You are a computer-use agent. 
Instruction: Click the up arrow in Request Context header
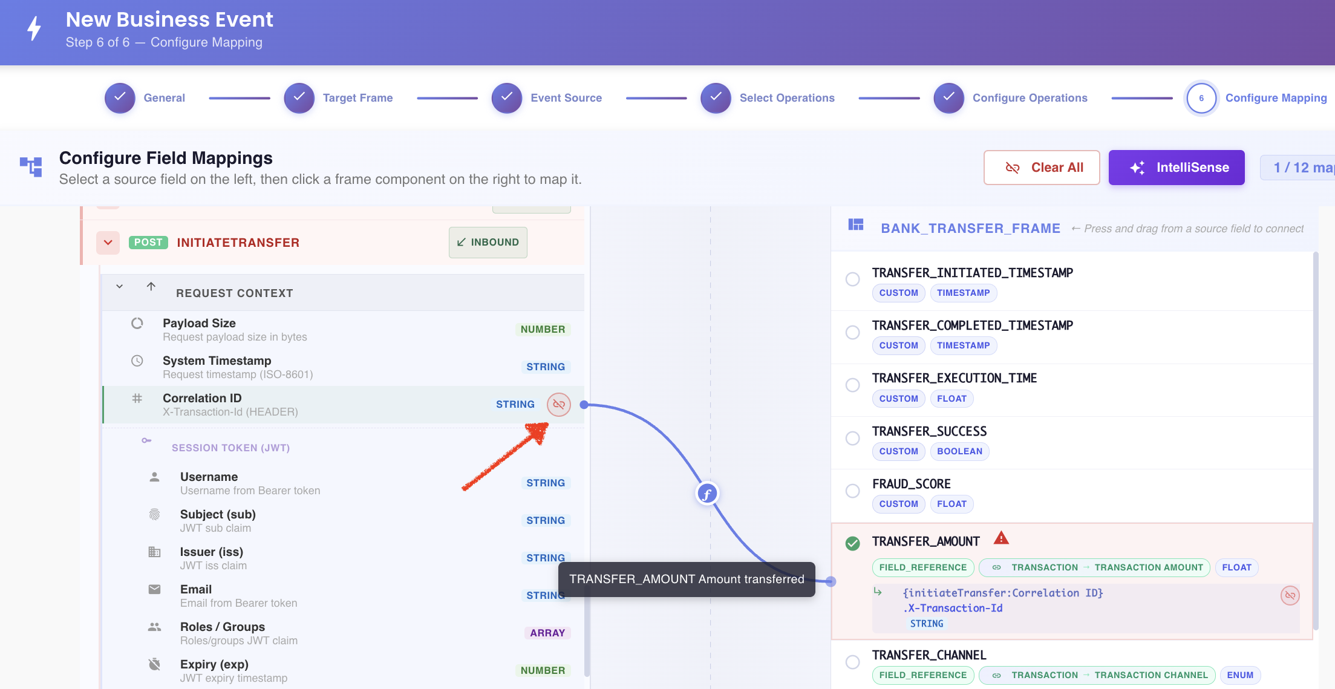coord(151,286)
